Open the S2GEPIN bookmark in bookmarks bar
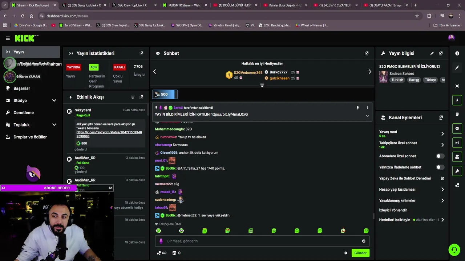 [187, 25]
